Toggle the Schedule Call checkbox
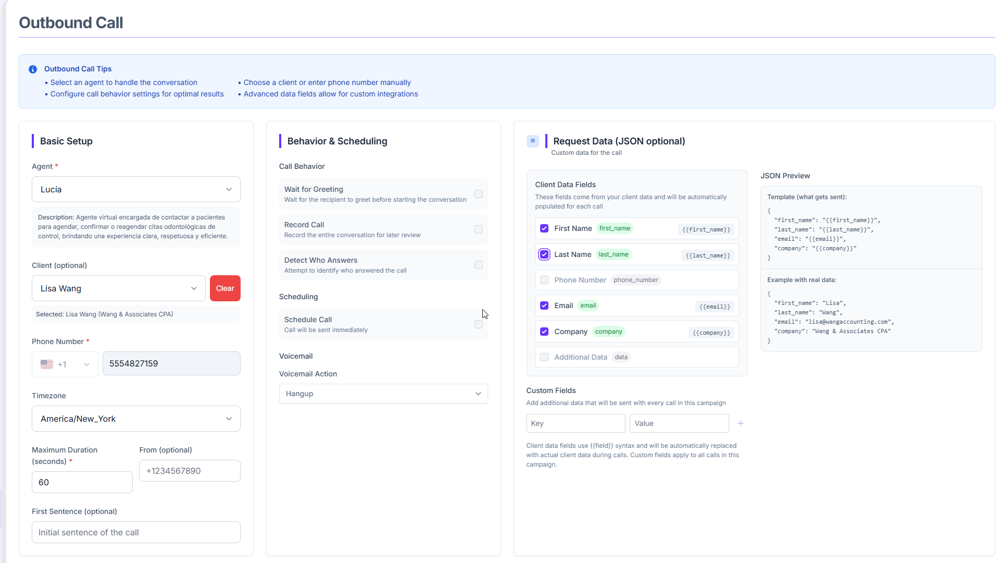Image resolution: width=1000 pixels, height=563 pixels. pyautogui.click(x=478, y=324)
